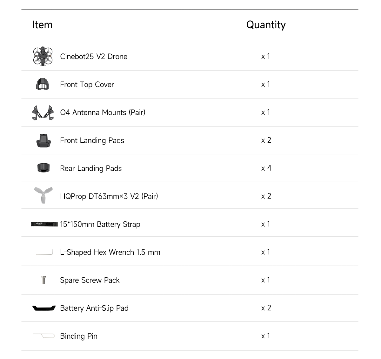This screenshot has width=381, height=359.
Task: Click the Cinebot25 V2 Drone icon
Action: pos(43,56)
